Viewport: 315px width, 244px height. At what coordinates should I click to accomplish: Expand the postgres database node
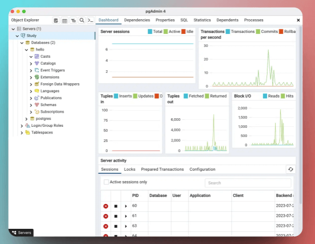coord(26,119)
